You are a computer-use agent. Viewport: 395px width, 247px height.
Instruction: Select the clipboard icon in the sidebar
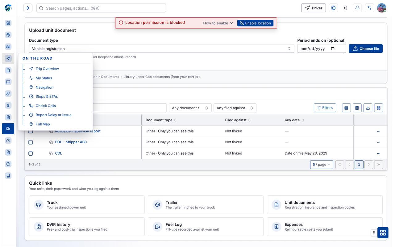coord(8,70)
